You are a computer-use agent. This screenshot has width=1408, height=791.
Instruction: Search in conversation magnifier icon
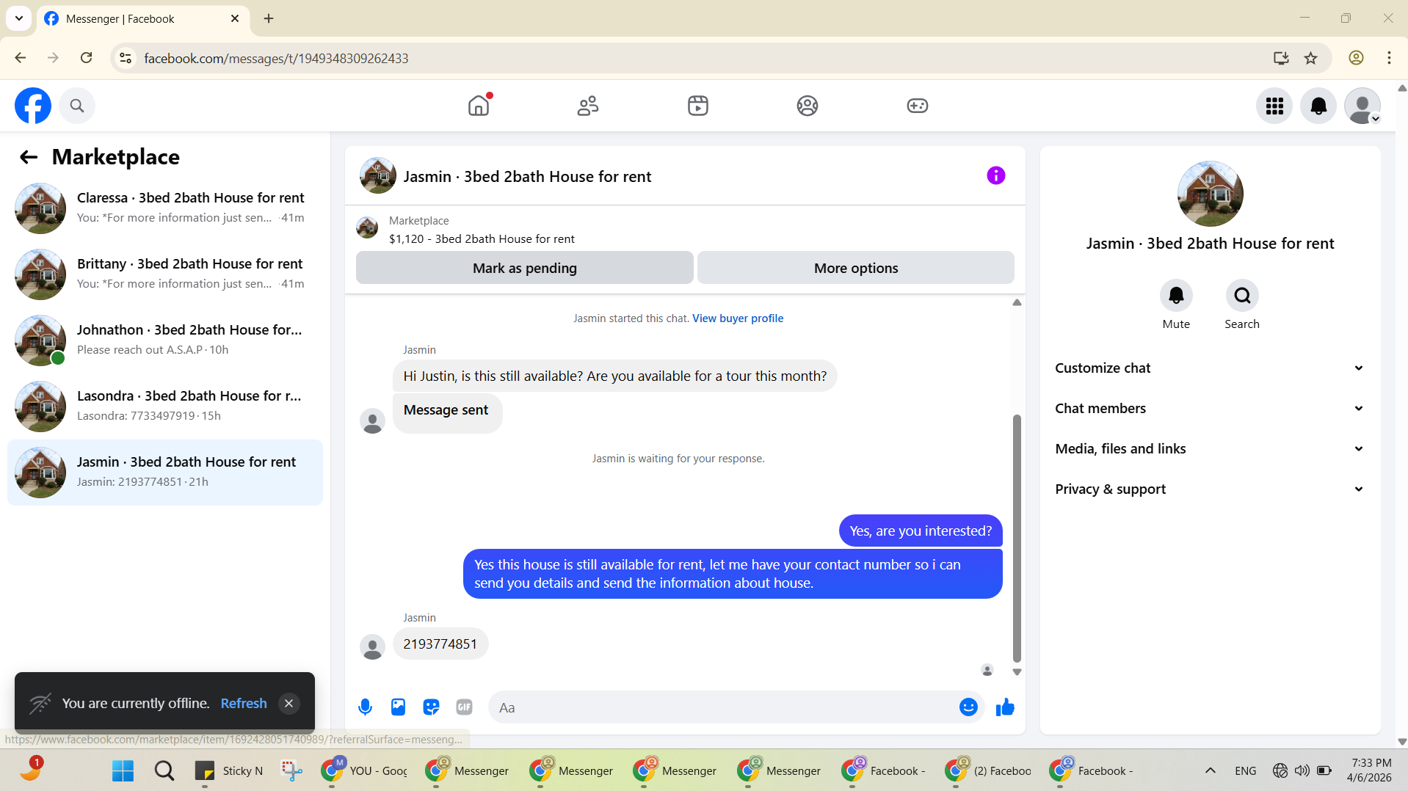[x=1242, y=296]
